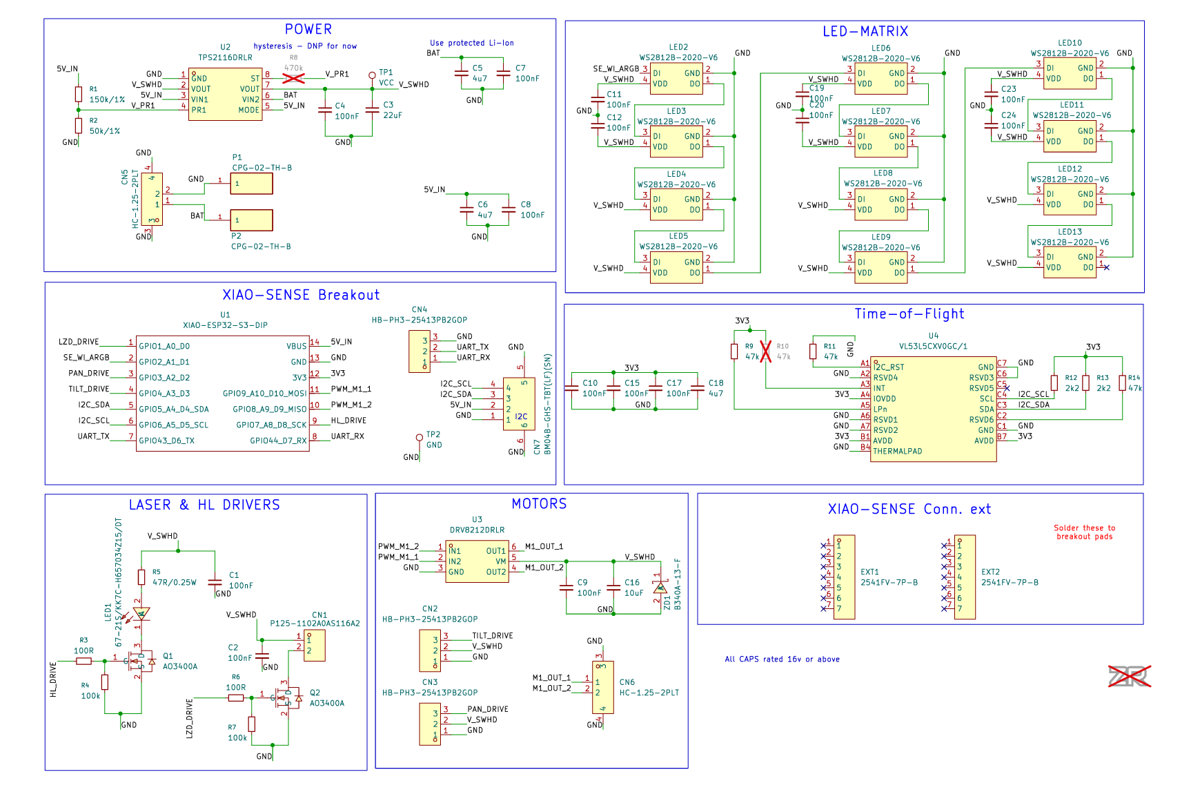Screen dimensions: 1191x801
Task: Click the LED1 laser diode symbol
Action: [x=141, y=613]
